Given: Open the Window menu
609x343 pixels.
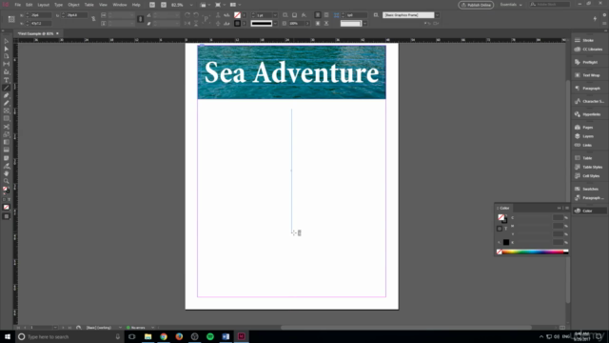Looking at the screenshot, I should pyautogui.click(x=120, y=5).
